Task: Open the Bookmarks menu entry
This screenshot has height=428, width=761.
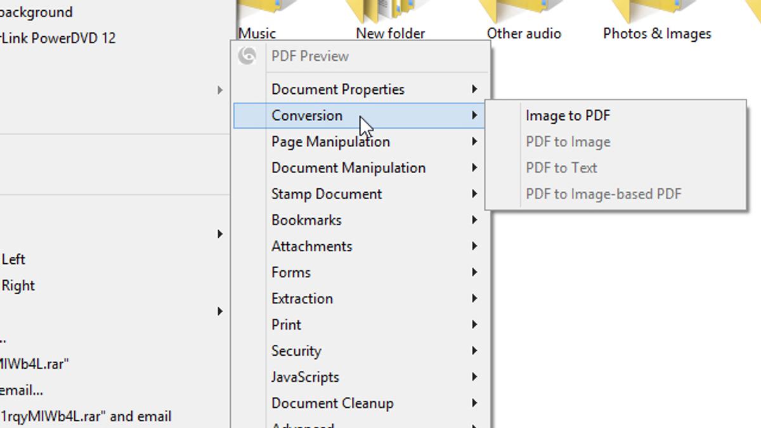Action: coord(306,220)
